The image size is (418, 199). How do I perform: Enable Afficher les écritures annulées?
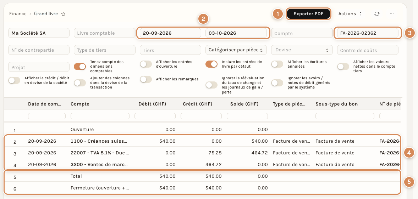coord(277,64)
